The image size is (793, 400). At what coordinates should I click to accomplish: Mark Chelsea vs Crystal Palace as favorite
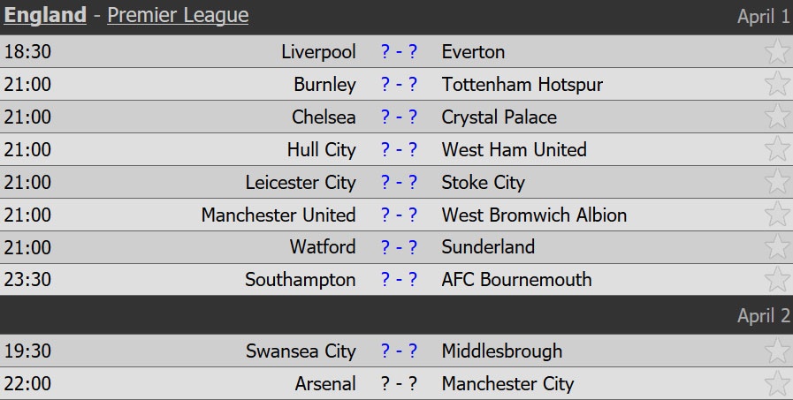[x=777, y=117]
